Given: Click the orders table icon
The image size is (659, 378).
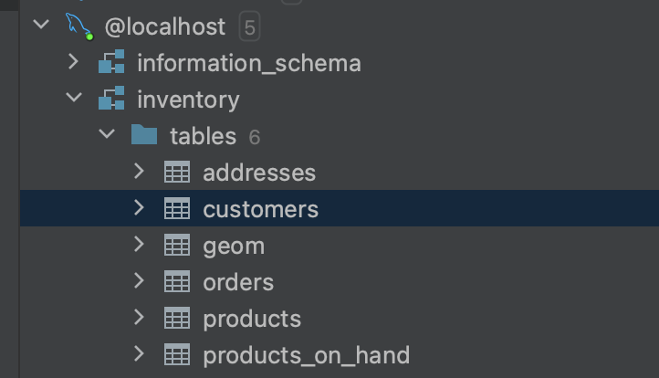Looking at the screenshot, I should click(x=177, y=282).
